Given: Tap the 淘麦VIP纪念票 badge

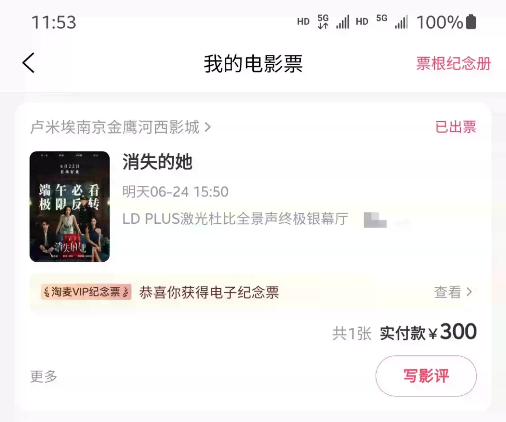Looking at the screenshot, I should 86,292.
